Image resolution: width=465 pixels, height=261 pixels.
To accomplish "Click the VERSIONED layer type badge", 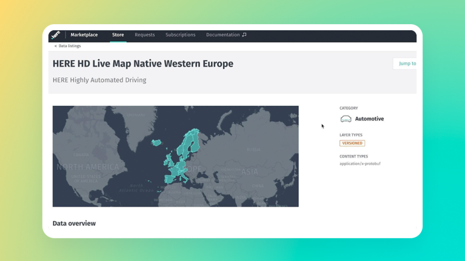I will coord(352,143).
